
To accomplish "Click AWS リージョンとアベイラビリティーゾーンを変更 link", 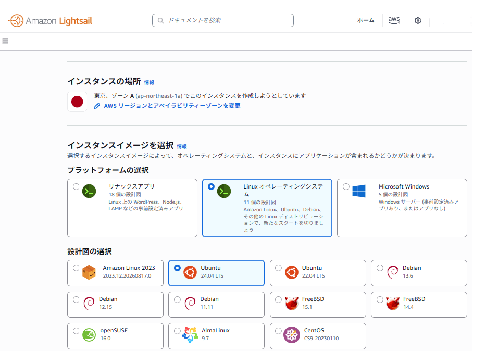I will [x=172, y=106].
